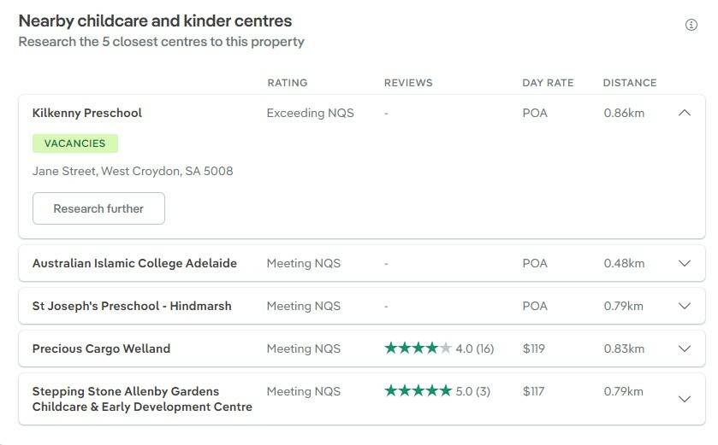The image size is (718, 445).
Task: Click the REVIEWS column header
Action: tap(408, 83)
